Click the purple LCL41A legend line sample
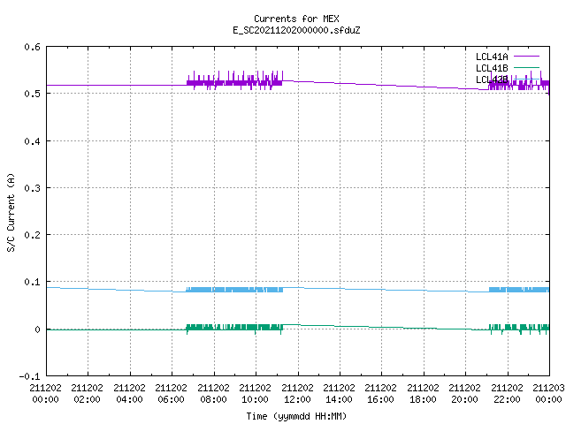566x424 pixels. point(526,57)
